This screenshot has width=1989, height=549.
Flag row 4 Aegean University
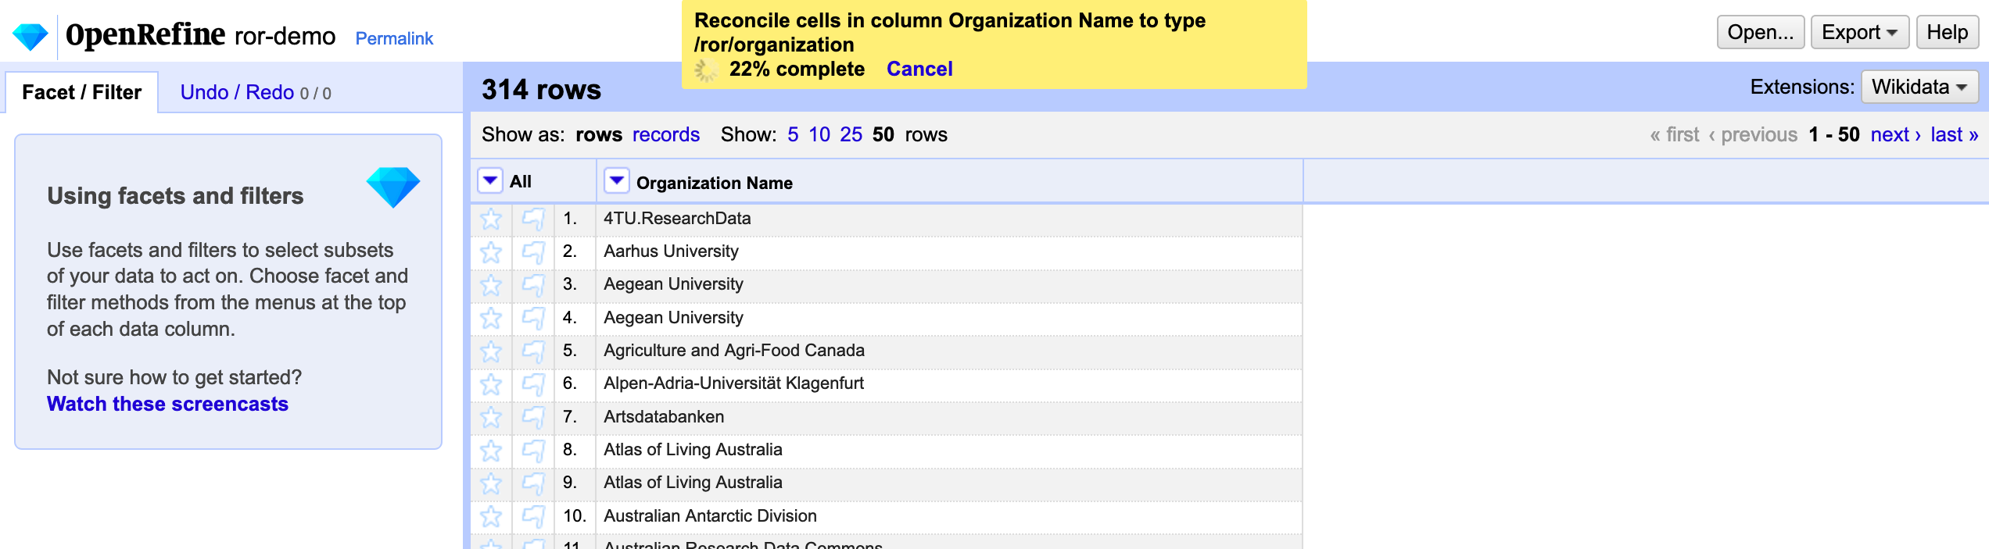pos(533,318)
